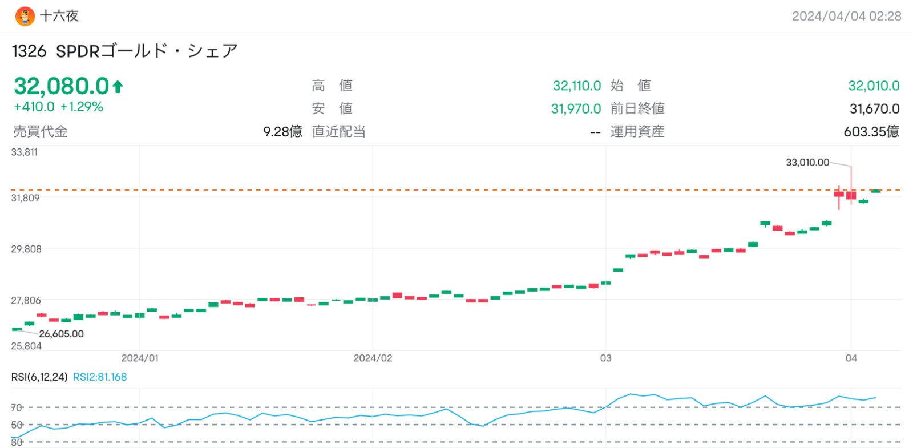Click the title 1326 SPDRゴールド・シェア
The width and height of the screenshot is (913, 448).
tap(124, 51)
